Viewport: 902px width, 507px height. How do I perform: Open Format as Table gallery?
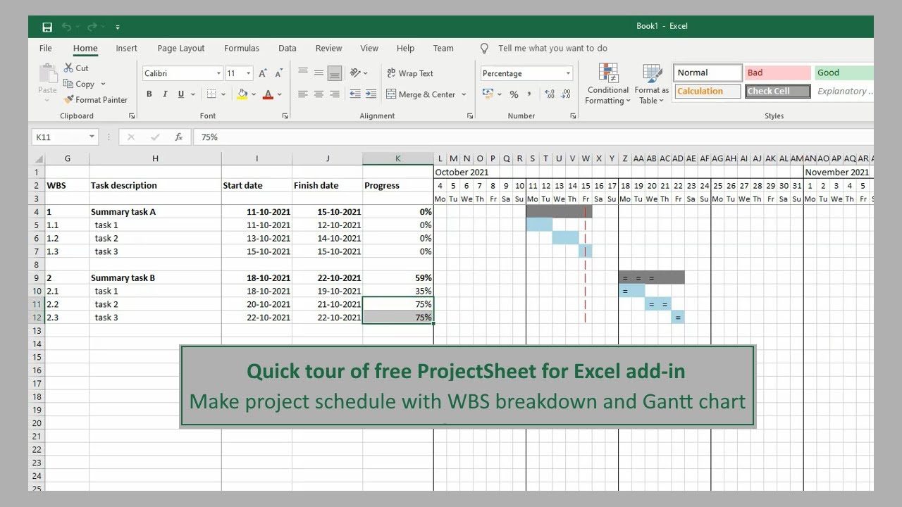652,84
